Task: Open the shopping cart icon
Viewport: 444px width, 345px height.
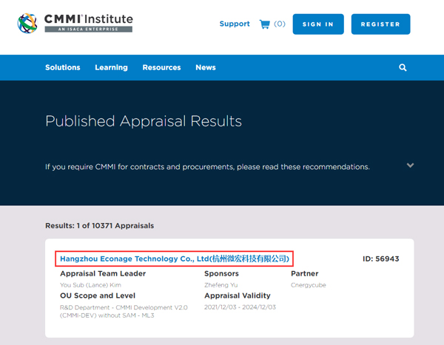Action: (265, 24)
